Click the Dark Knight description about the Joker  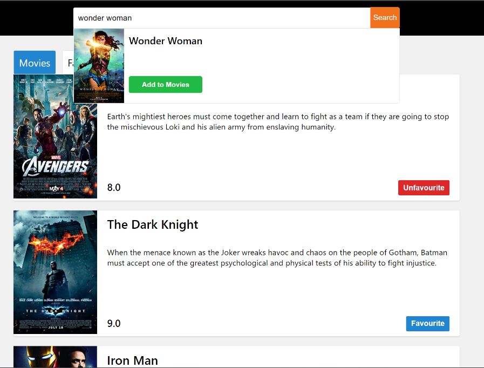277,257
